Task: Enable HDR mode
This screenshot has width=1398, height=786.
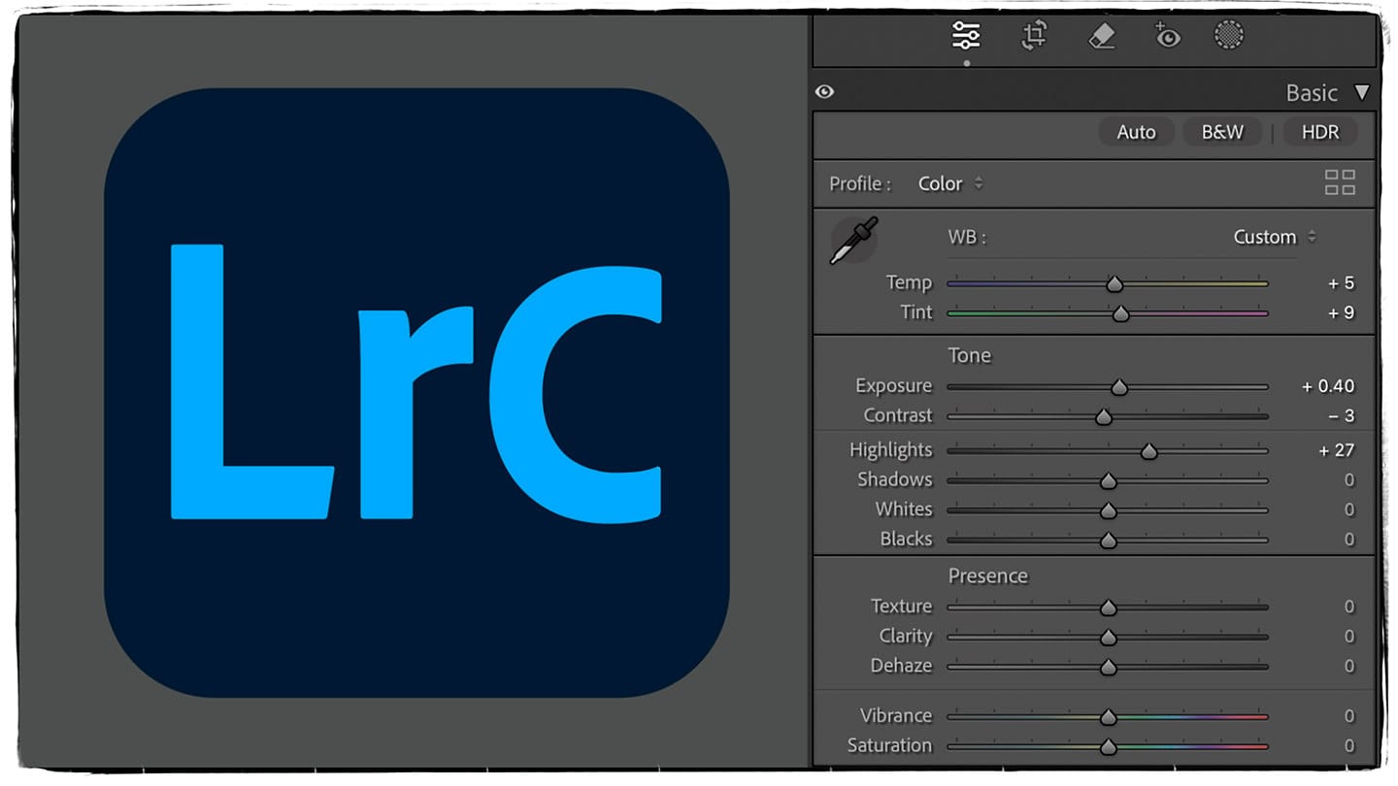Action: tap(1320, 132)
